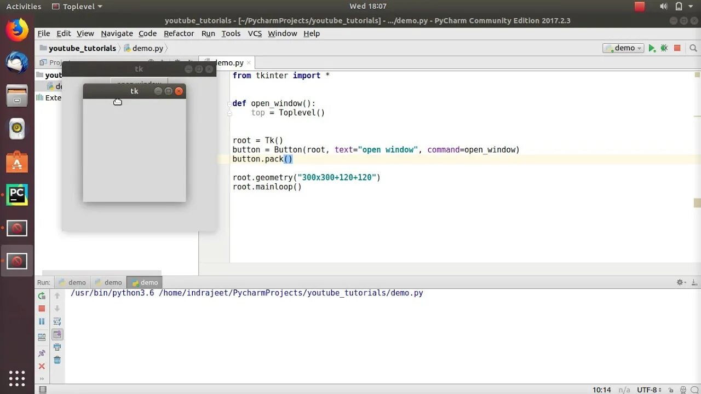The height and width of the screenshot is (394, 701).
Task: Click the red recording indicator in top bar
Action: click(x=640, y=7)
